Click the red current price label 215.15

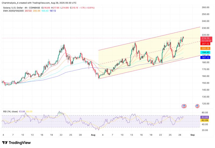click(x=205, y=38)
